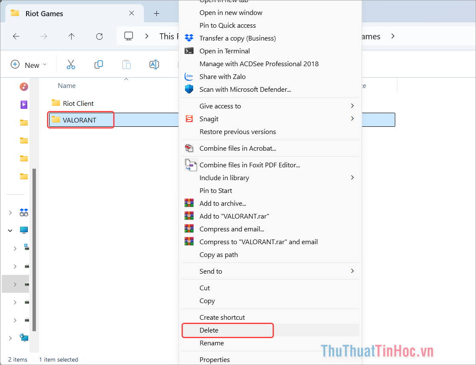Select the Cut scissors icon in the toolbar

[71, 64]
